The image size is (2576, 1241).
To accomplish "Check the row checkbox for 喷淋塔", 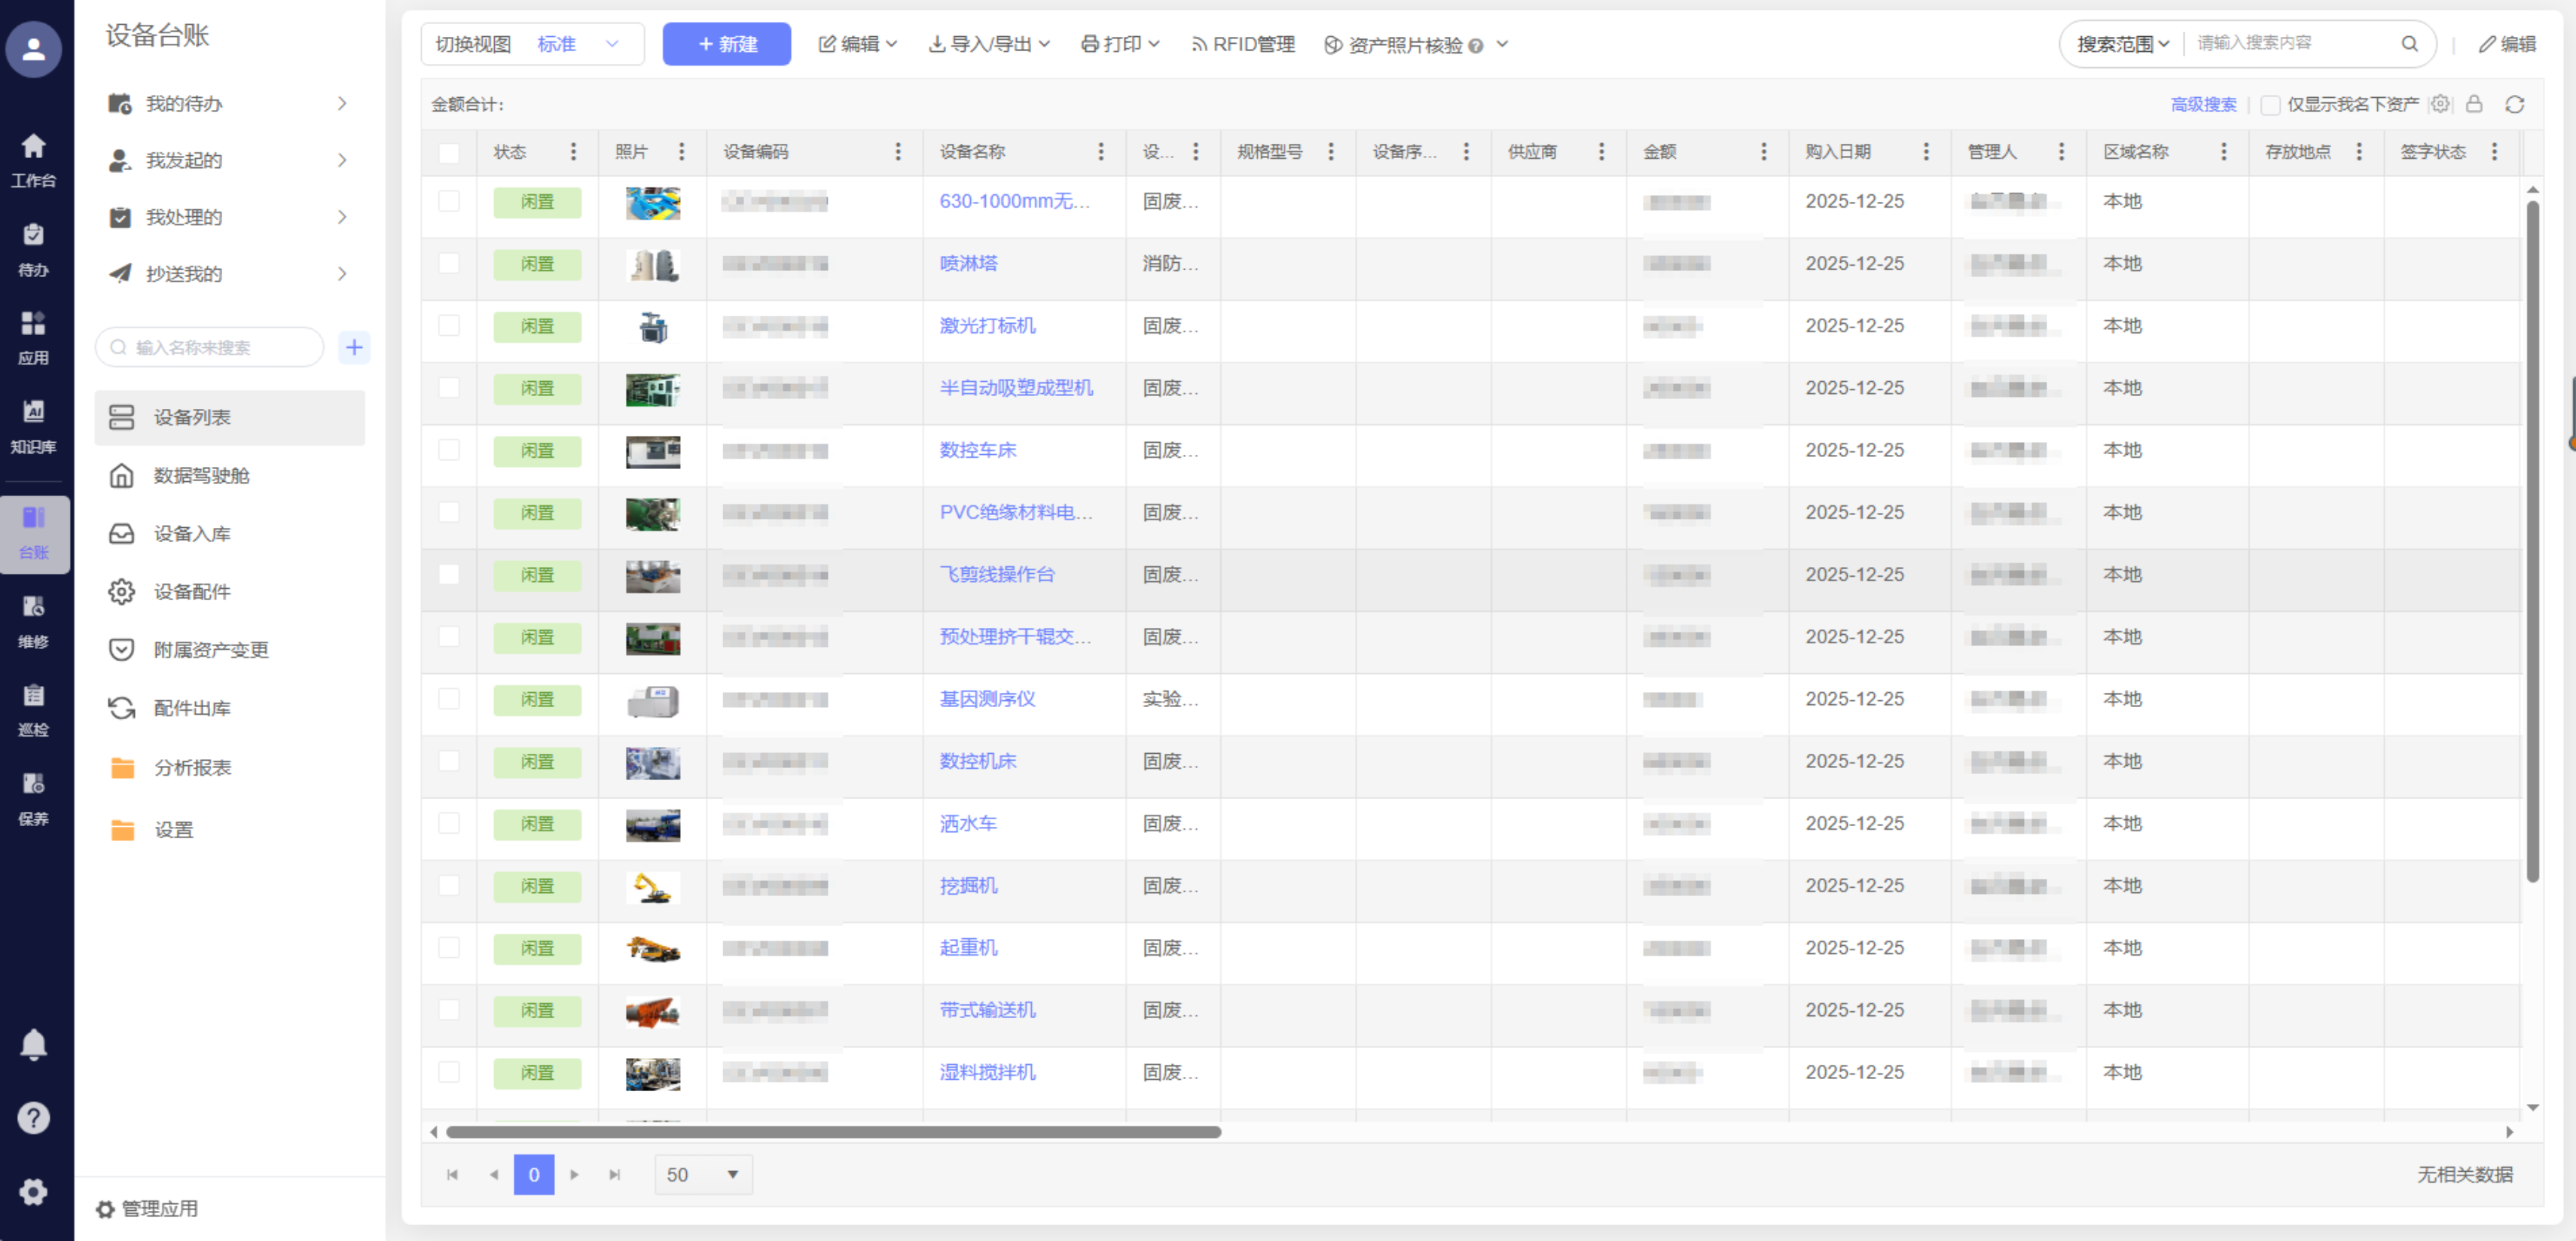I will coord(449,264).
